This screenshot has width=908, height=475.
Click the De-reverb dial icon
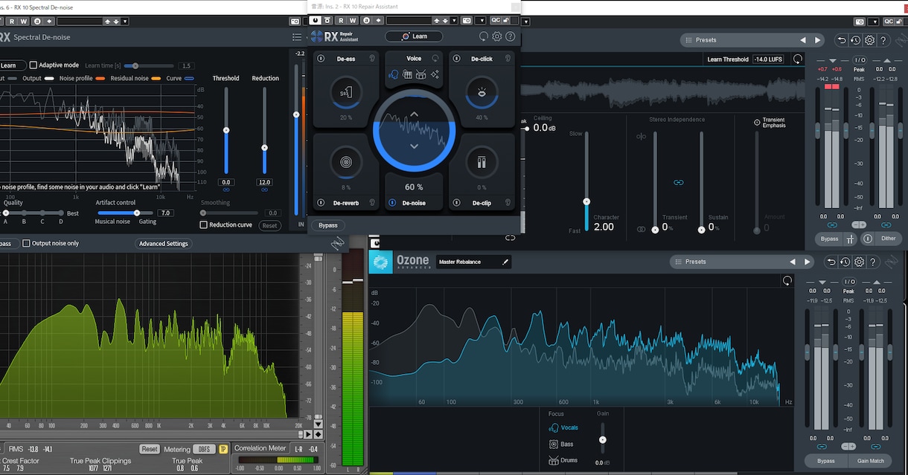[346, 161]
